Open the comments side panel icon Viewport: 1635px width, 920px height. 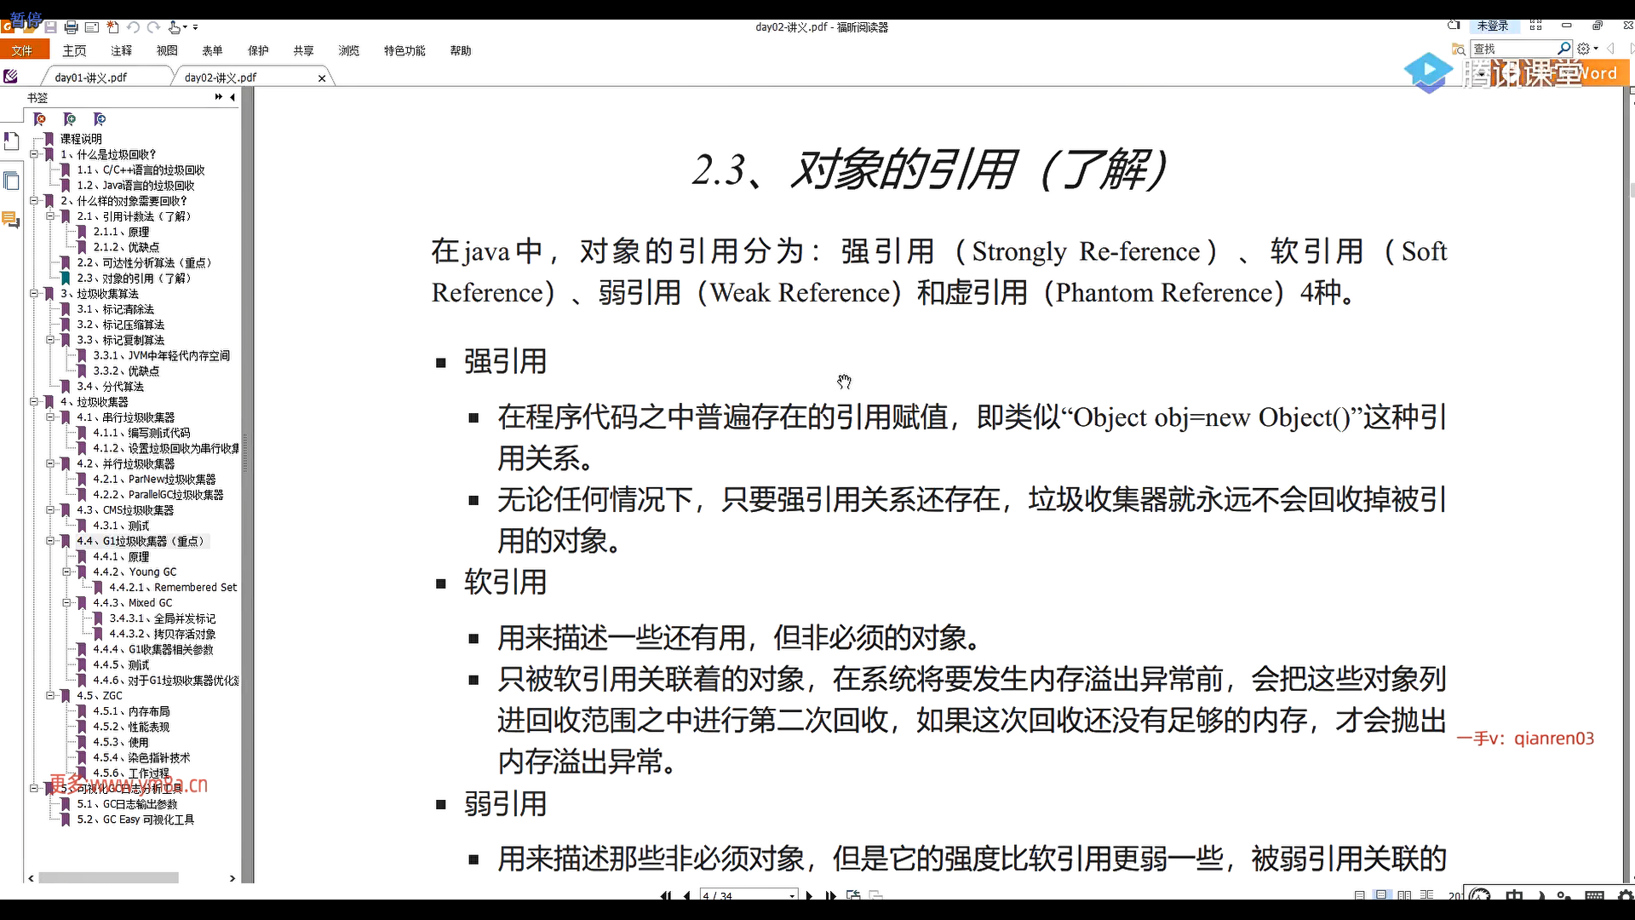click(11, 220)
